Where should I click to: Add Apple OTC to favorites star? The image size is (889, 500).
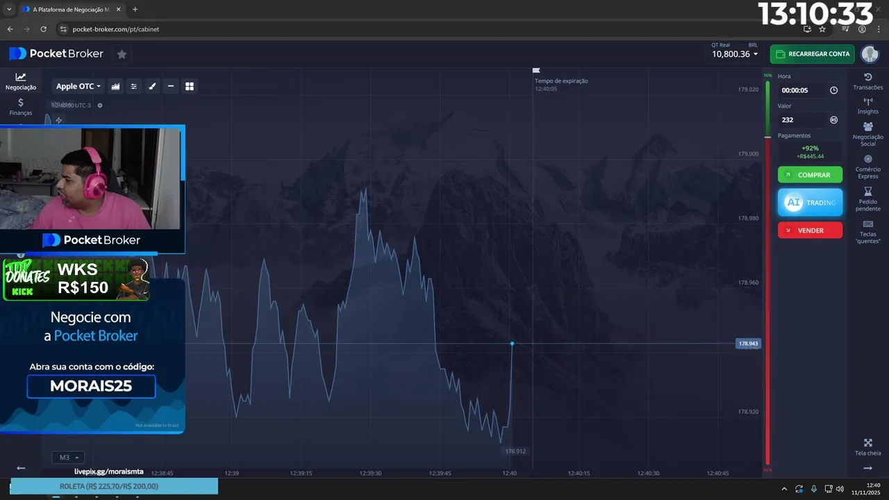(x=122, y=54)
